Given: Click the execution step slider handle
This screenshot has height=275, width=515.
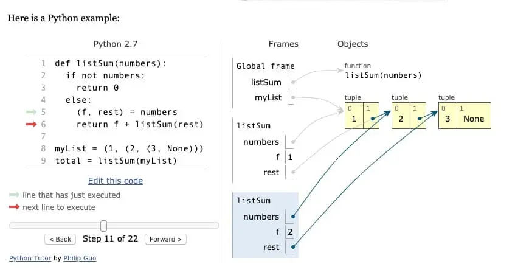Looking at the screenshot, I should coord(103,226).
